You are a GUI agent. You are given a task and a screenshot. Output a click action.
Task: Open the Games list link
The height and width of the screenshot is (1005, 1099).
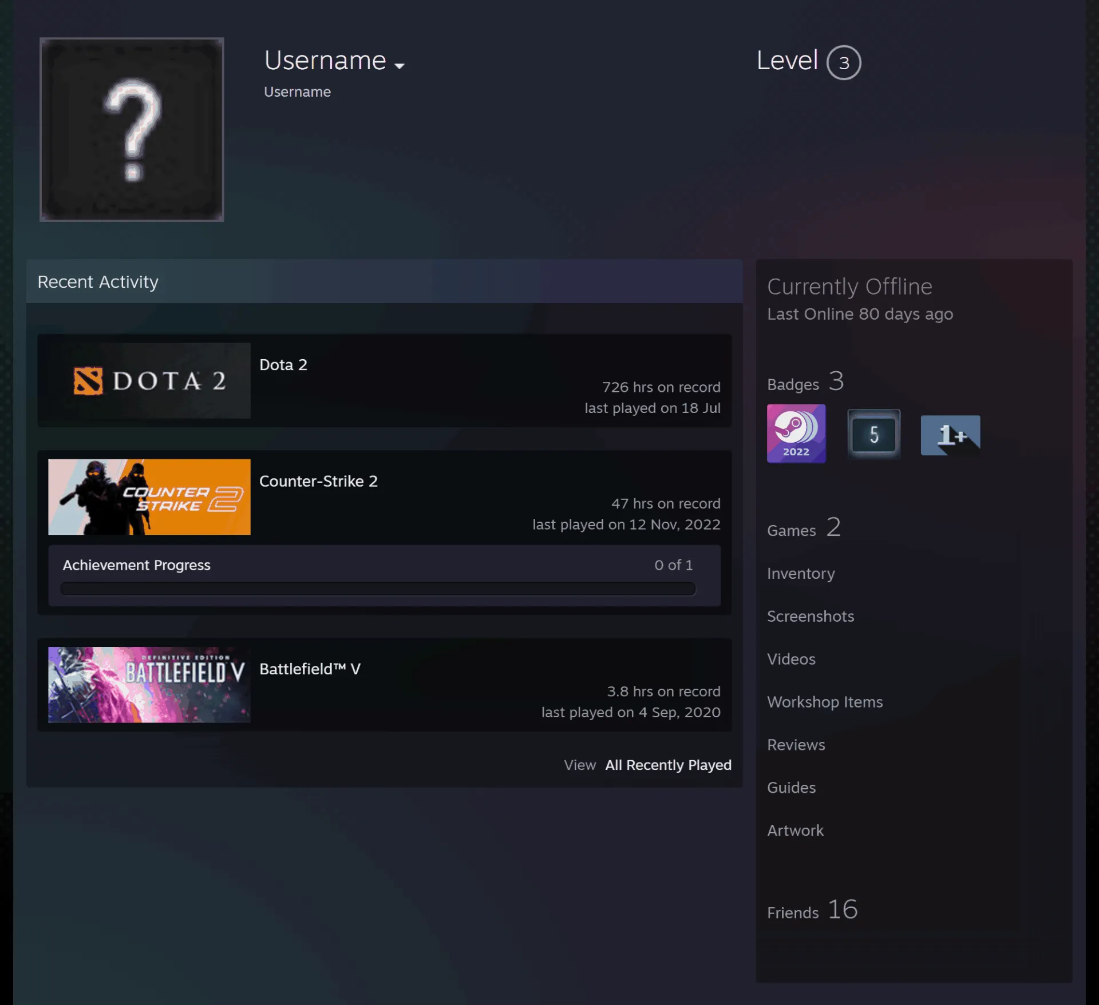pyautogui.click(x=804, y=527)
